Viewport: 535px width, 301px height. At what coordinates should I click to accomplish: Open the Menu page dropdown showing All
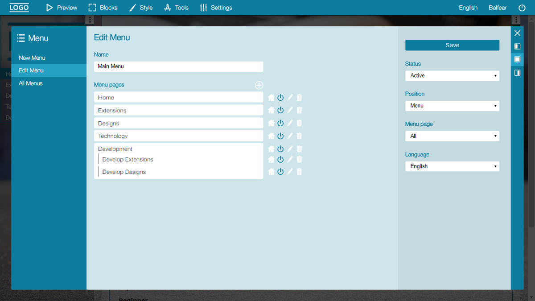click(452, 136)
